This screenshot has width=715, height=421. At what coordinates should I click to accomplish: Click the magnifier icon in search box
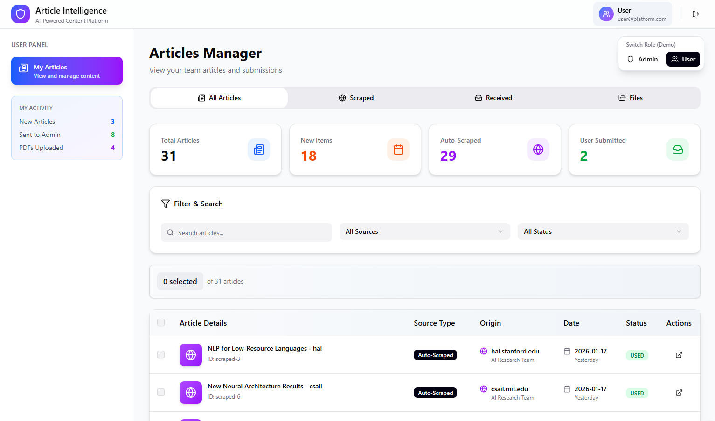(x=170, y=232)
